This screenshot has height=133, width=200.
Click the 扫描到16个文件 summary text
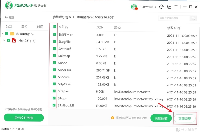coord(24,109)
